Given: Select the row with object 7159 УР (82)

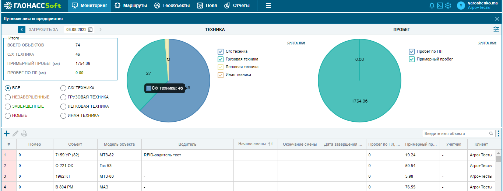Looking at the screenshot, I should pyautogui.click(x=248, y=155).
